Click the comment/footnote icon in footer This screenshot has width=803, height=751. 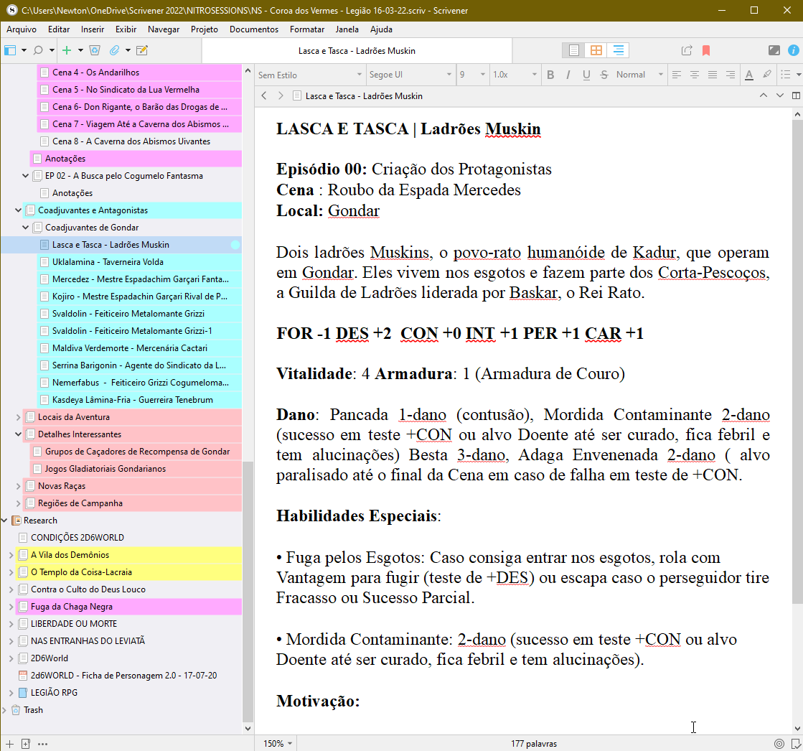pyautogui.click(x=796, y=744)
